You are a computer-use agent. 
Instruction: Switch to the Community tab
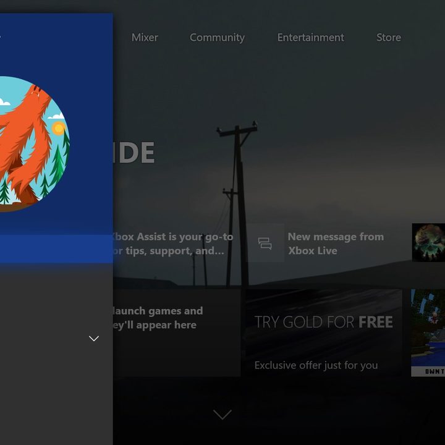pos(217,38)
